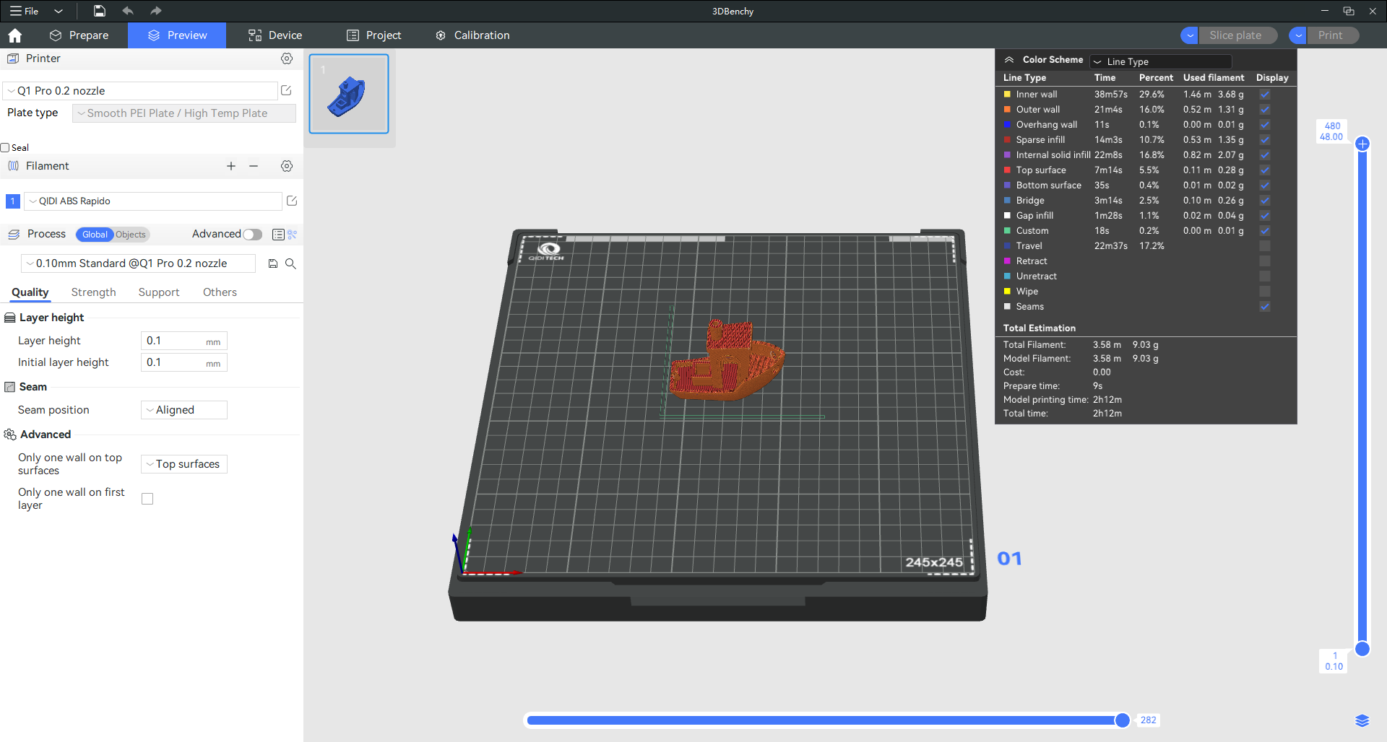Toggle the Advanced mode switch
1387x742 pixels.
pyautogui.click(x=253, y=235)
